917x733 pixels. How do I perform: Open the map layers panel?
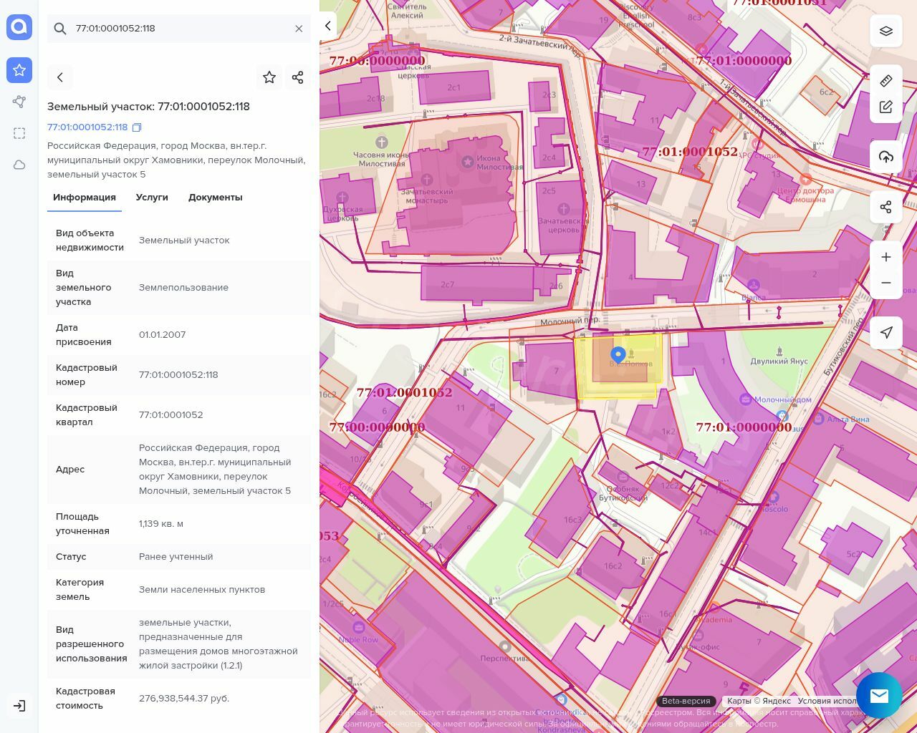point(886,31)
